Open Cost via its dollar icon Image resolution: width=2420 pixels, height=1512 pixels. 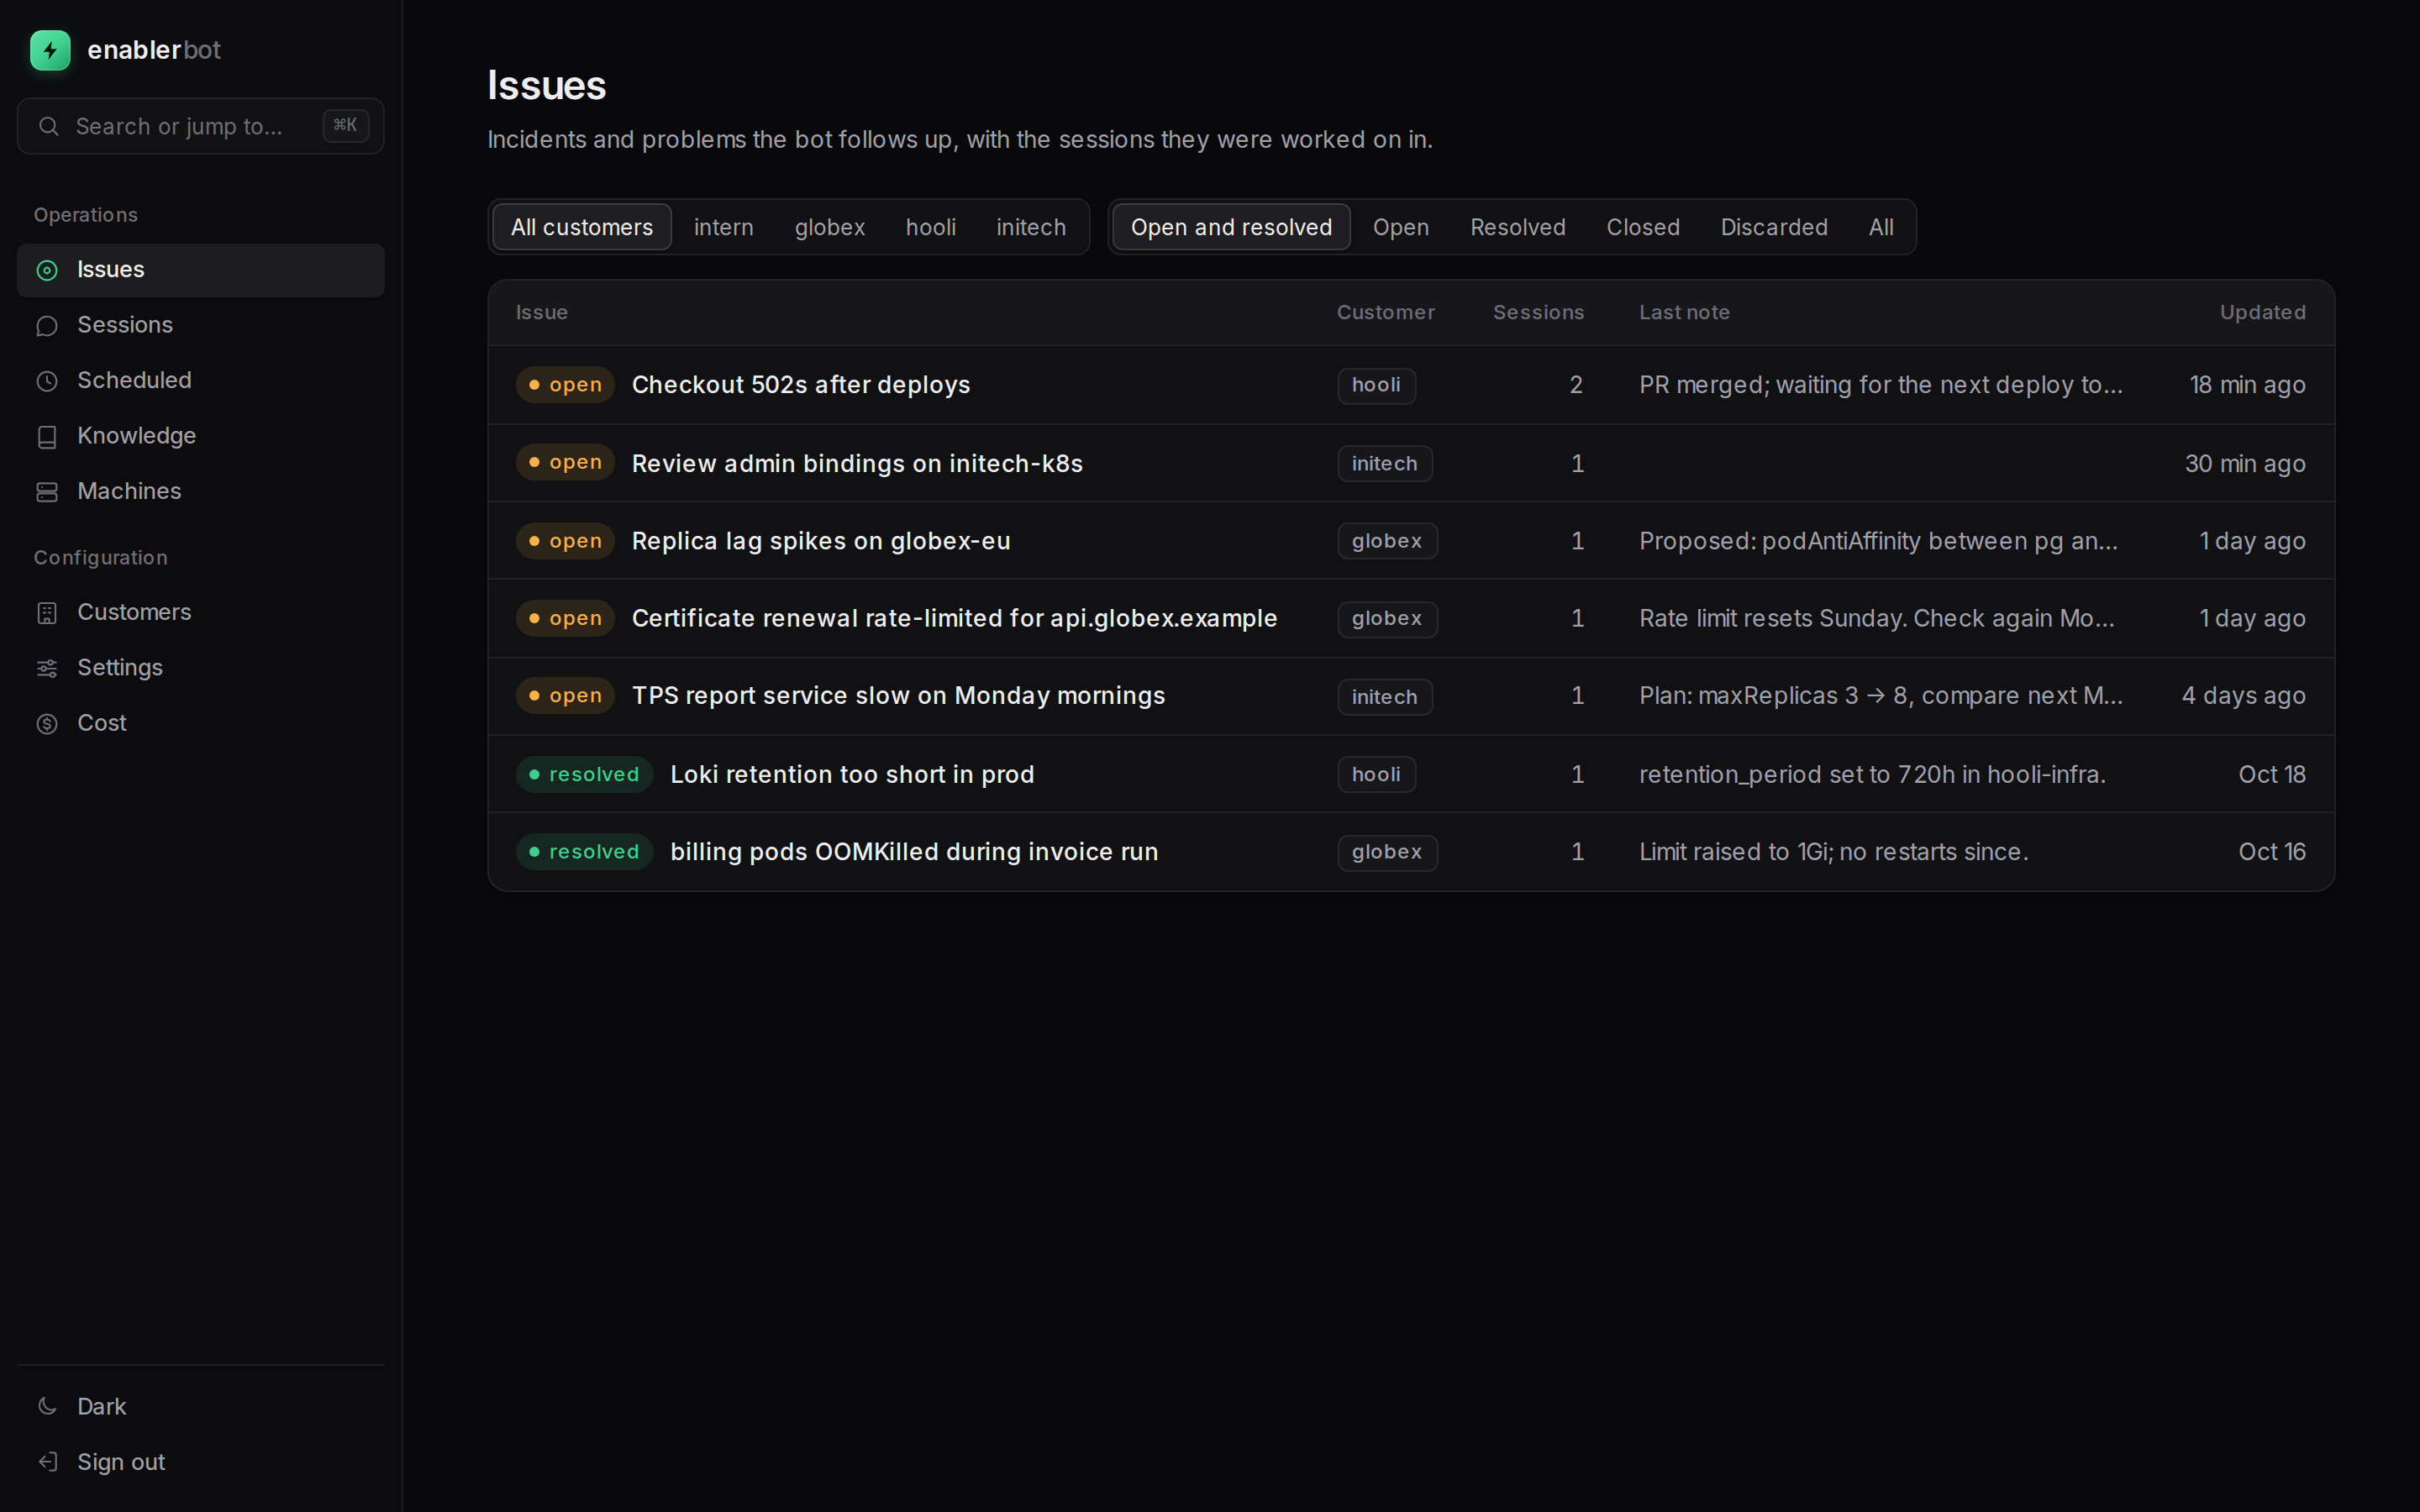coord(47,724)
